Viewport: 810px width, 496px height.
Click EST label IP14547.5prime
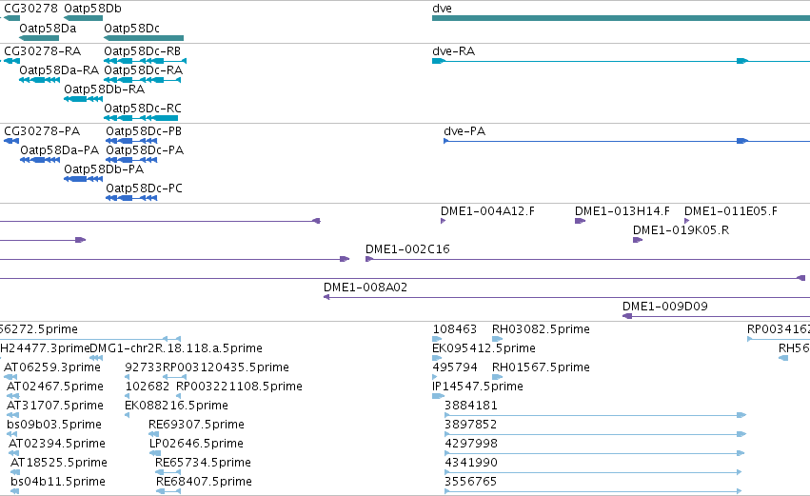click(x=477, y=387)
